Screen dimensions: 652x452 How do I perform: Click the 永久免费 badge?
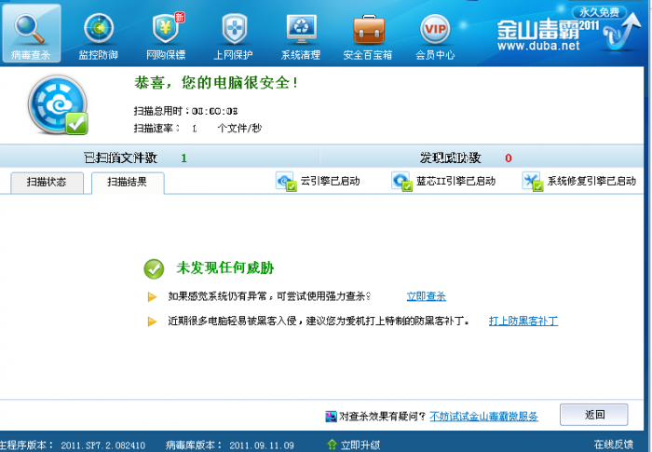[599, 12]
